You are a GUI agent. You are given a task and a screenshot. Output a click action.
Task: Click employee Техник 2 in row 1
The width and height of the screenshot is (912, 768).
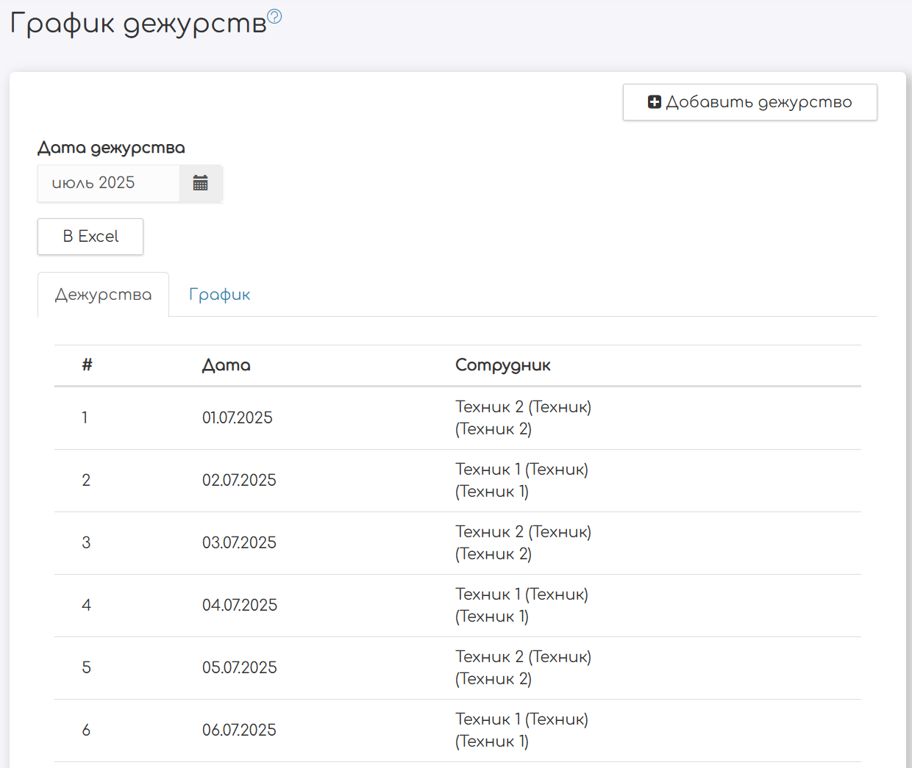(522, 417)
